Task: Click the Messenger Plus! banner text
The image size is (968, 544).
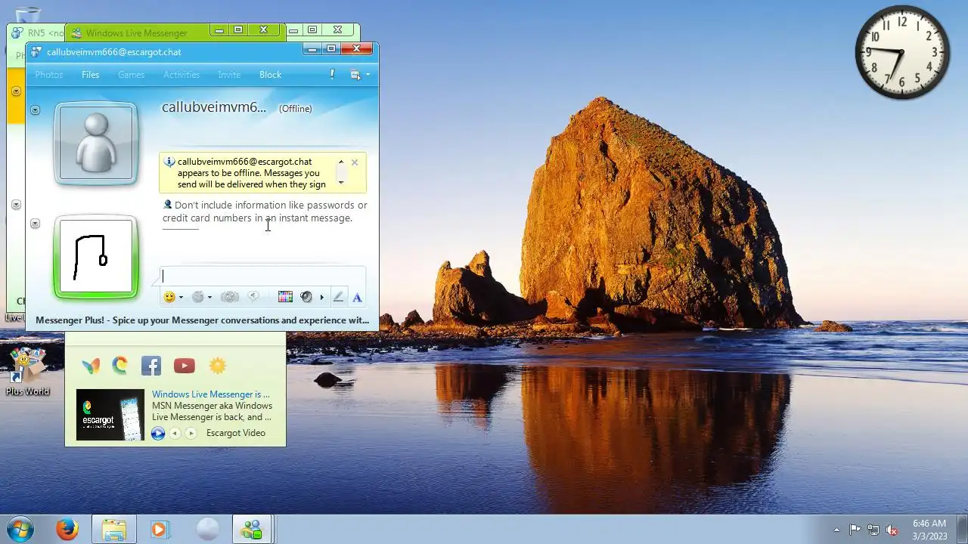Action: pos(202,320)
